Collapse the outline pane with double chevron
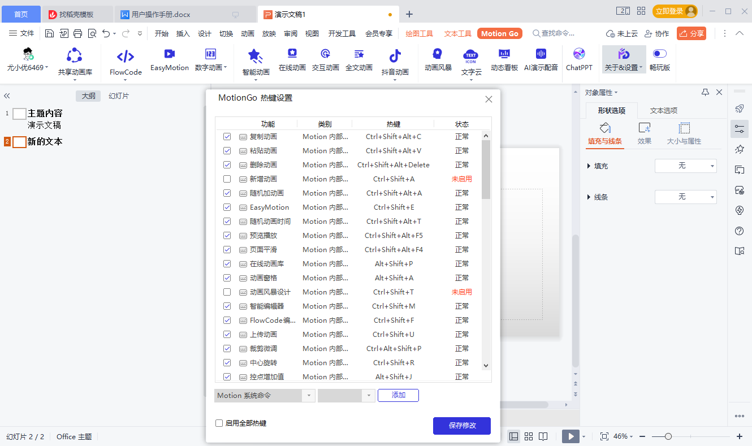The height and width of the screenshot is (446, 752). (x=7, y=96)
